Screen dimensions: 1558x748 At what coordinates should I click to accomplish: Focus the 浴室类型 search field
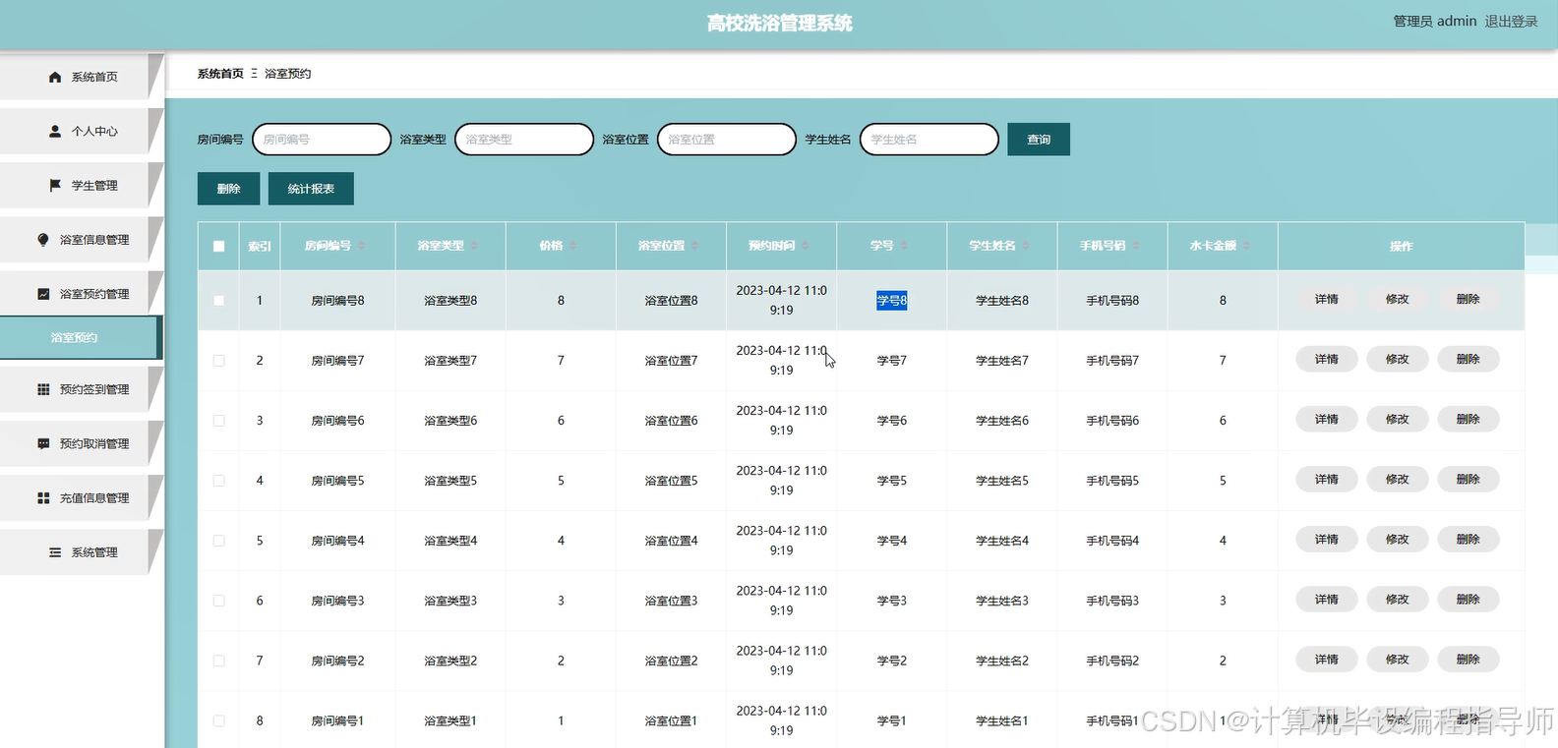[x=524, y=140]
